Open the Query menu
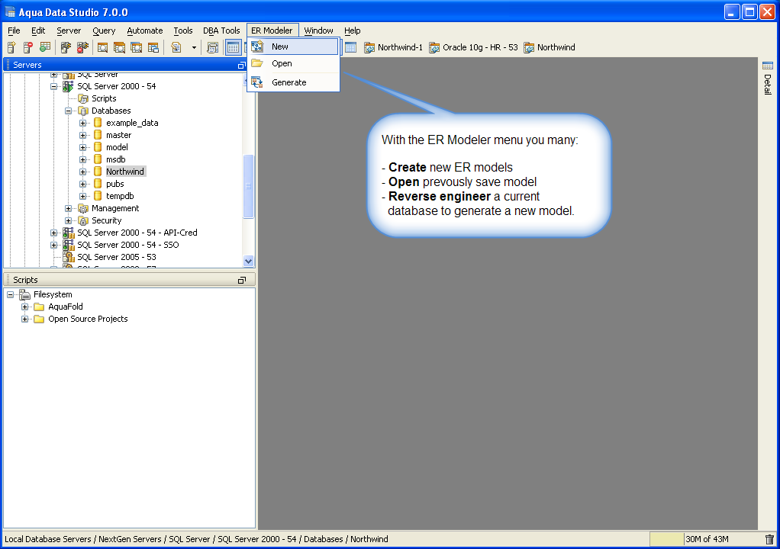 pos(104,30)
